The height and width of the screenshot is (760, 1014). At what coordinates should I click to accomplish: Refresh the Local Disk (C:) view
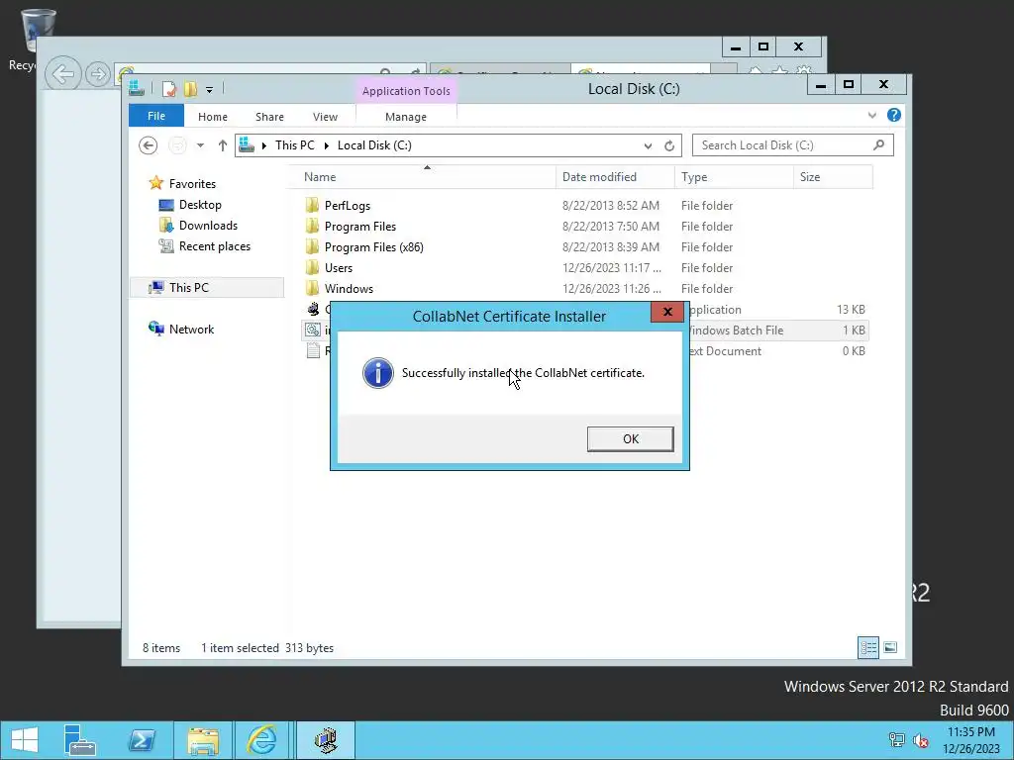click(x=669, y=146)
